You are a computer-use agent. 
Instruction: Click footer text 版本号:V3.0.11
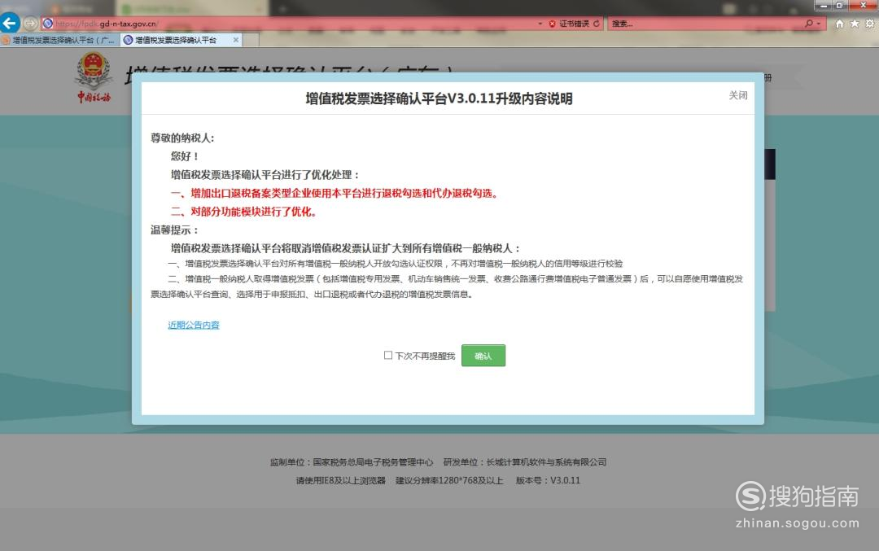tap(548, 480)
